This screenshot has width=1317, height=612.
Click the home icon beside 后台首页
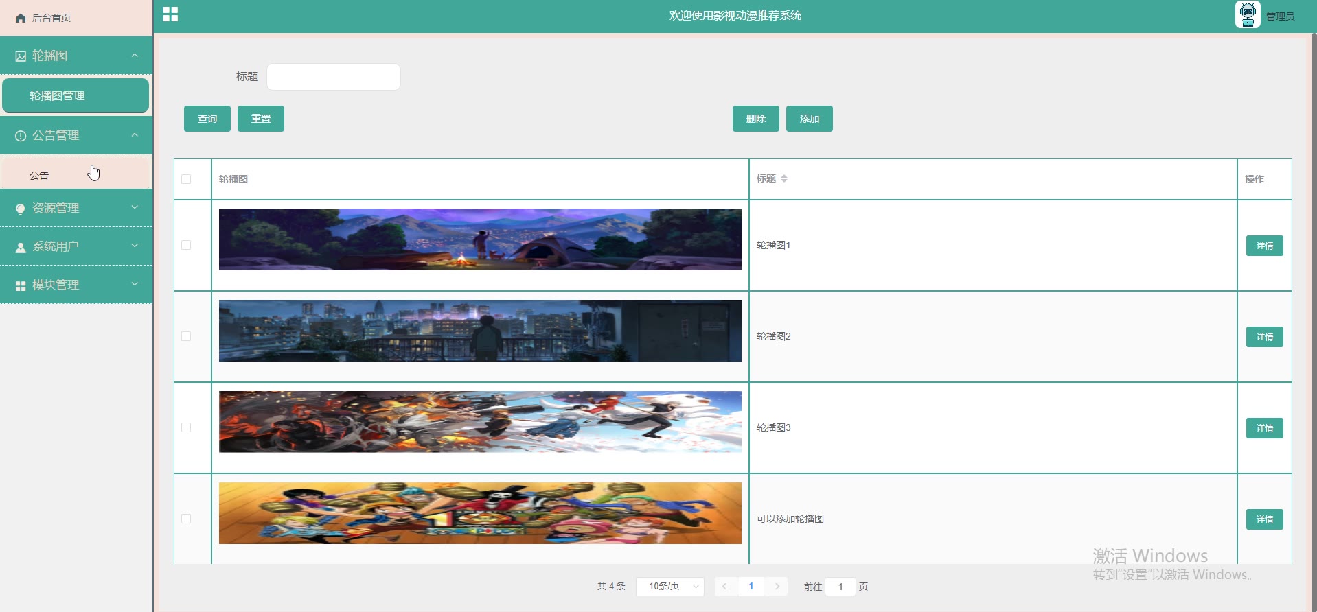click(21, 18)
